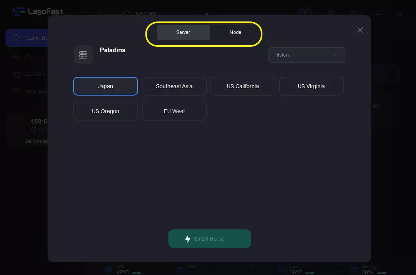416x275 pixels.
Task: Click the CPU temperature icon
Action: pyautogui.click(x=108, y=270)
